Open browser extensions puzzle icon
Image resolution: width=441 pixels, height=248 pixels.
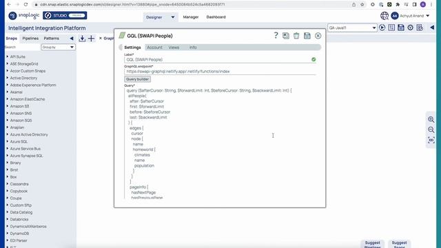pyautogui.click(x=398, y=5)
